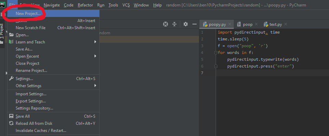
Task: Select Open... in File menu
Action: [54, 35]
